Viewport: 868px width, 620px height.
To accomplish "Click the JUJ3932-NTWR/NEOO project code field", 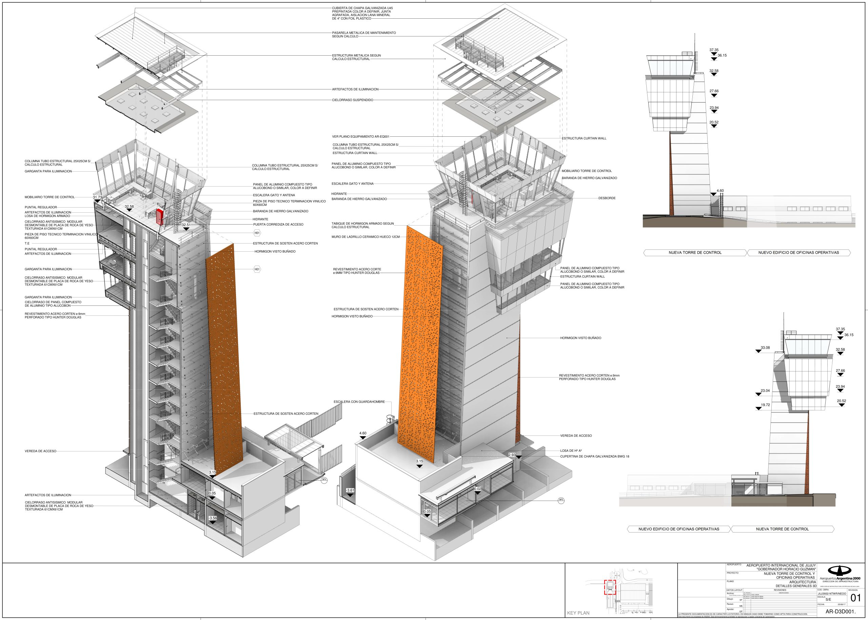I will point(832,594).
